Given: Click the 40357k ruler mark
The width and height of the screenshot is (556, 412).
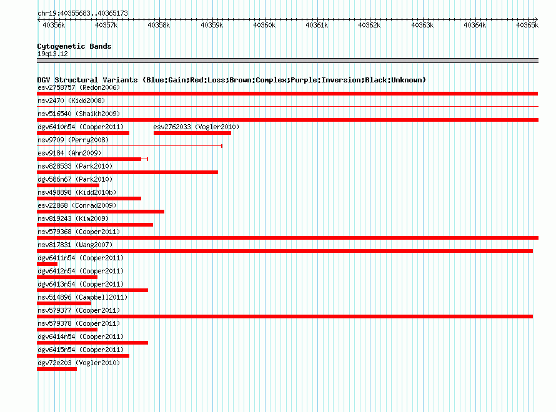Looking at the screenshot, I should click(x=106, y=25).
